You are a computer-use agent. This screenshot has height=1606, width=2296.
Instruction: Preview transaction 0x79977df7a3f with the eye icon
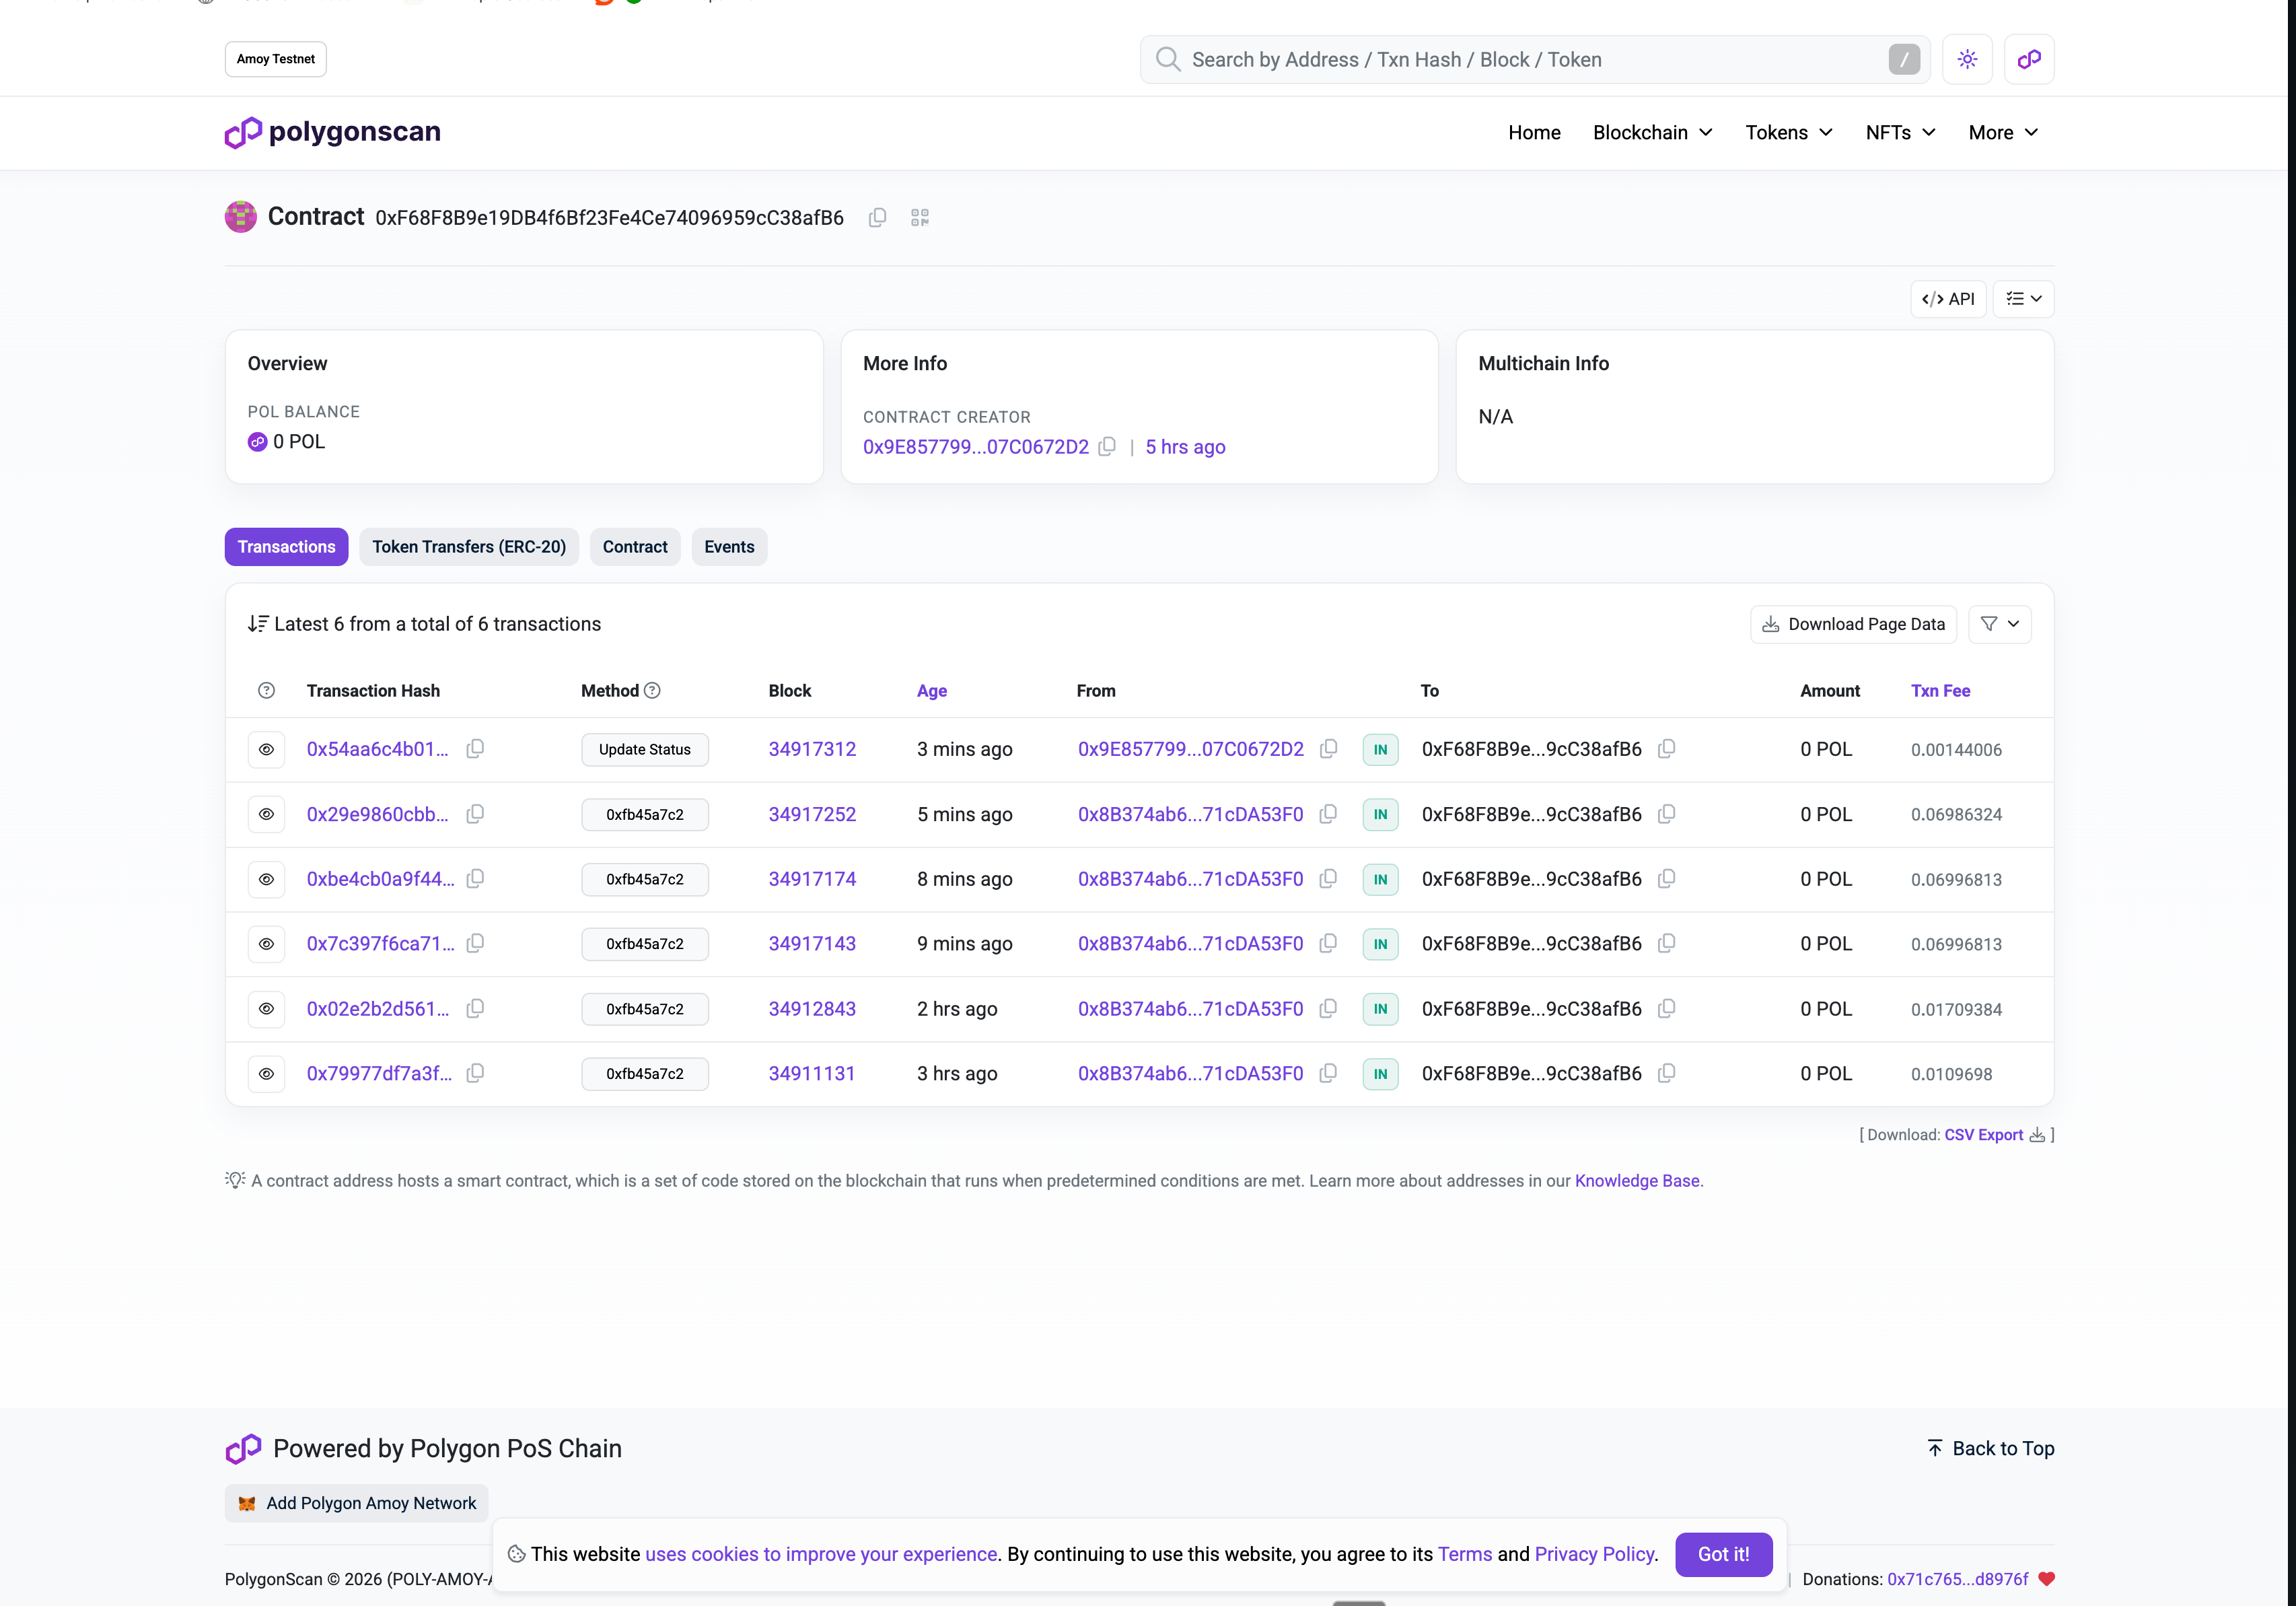click(266, 1073)
